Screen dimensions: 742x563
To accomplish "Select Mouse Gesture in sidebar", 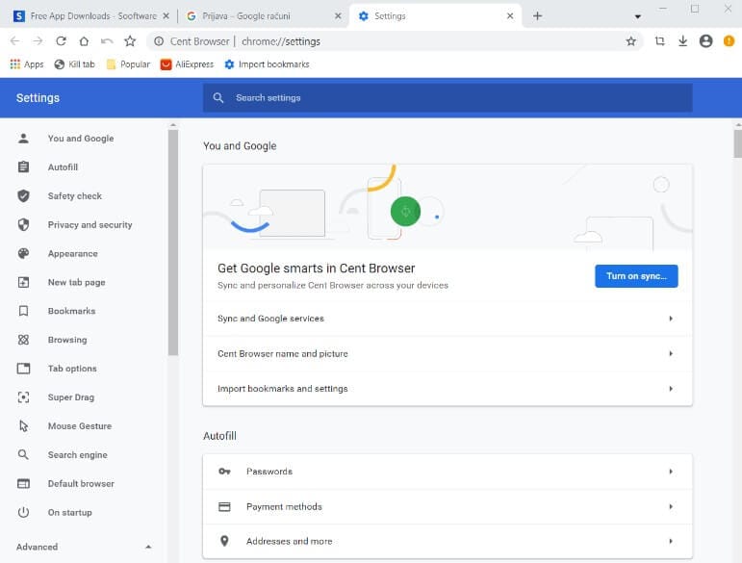I will (79, 426).
